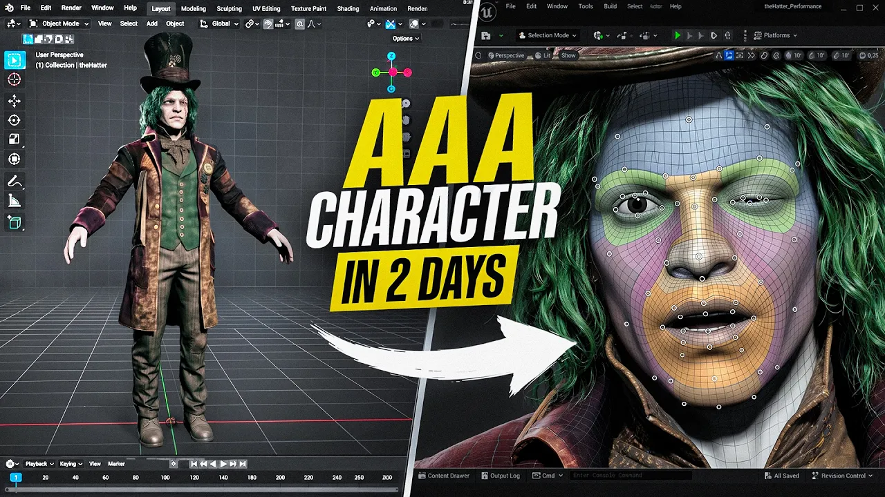Toggle proportional editing in Blender header
Viewport: 885px width, 497px height.
tap(299, 23)
